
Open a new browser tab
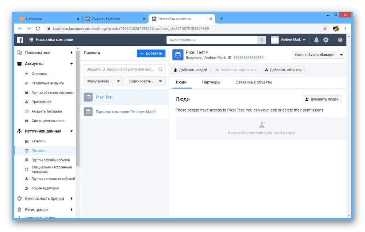click(x=221, y=19)
